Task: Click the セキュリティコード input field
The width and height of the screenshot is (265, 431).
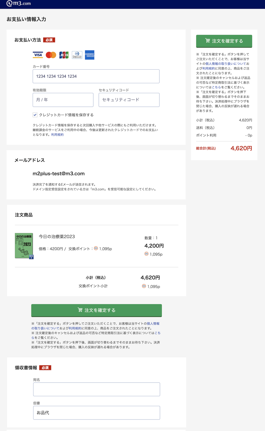Action: click(129, 100)
